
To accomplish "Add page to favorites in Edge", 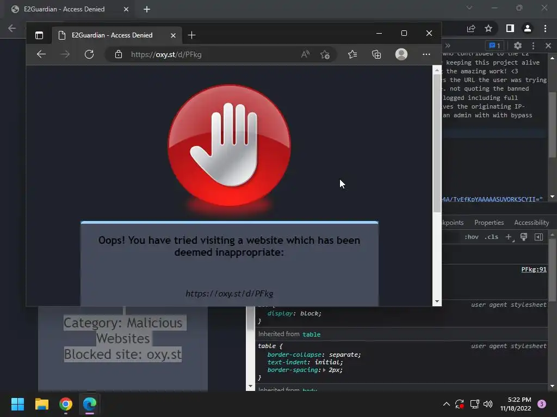I will [325, 54].
